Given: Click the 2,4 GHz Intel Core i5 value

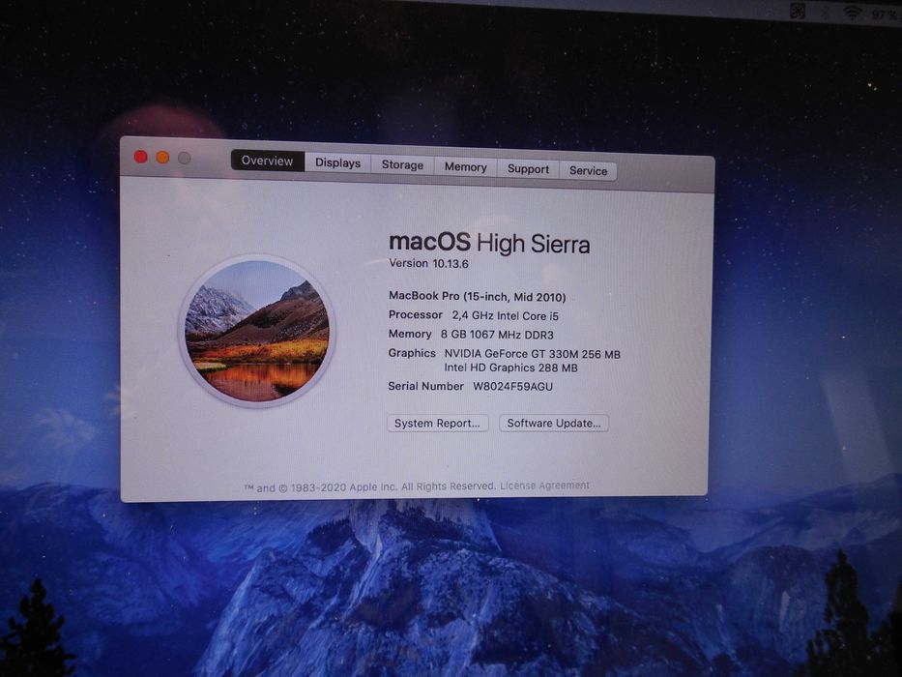Looking at the screenshot, I should pos(505,315).
